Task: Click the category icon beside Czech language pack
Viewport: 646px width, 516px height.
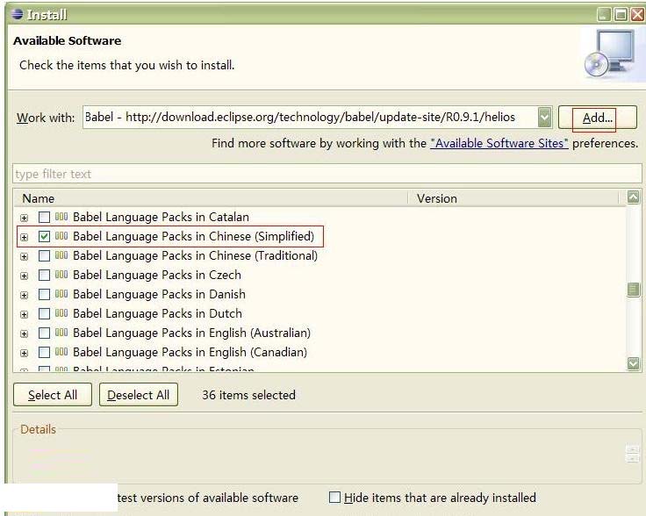Action: [61, 275]
